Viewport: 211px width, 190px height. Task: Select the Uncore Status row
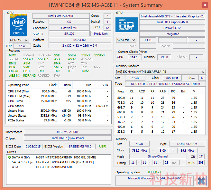coord(58,116)
